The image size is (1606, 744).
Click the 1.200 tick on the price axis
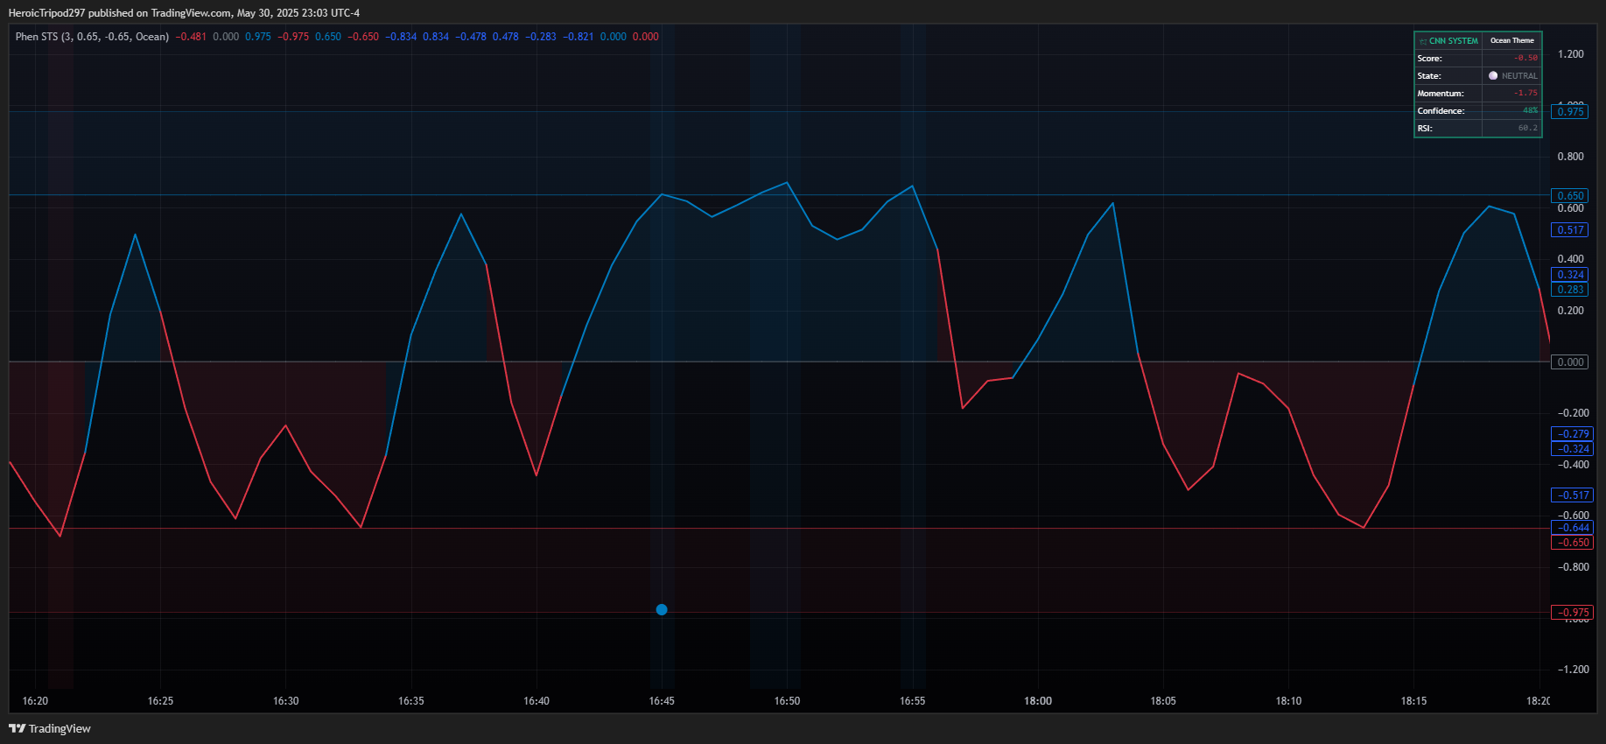1570,54
